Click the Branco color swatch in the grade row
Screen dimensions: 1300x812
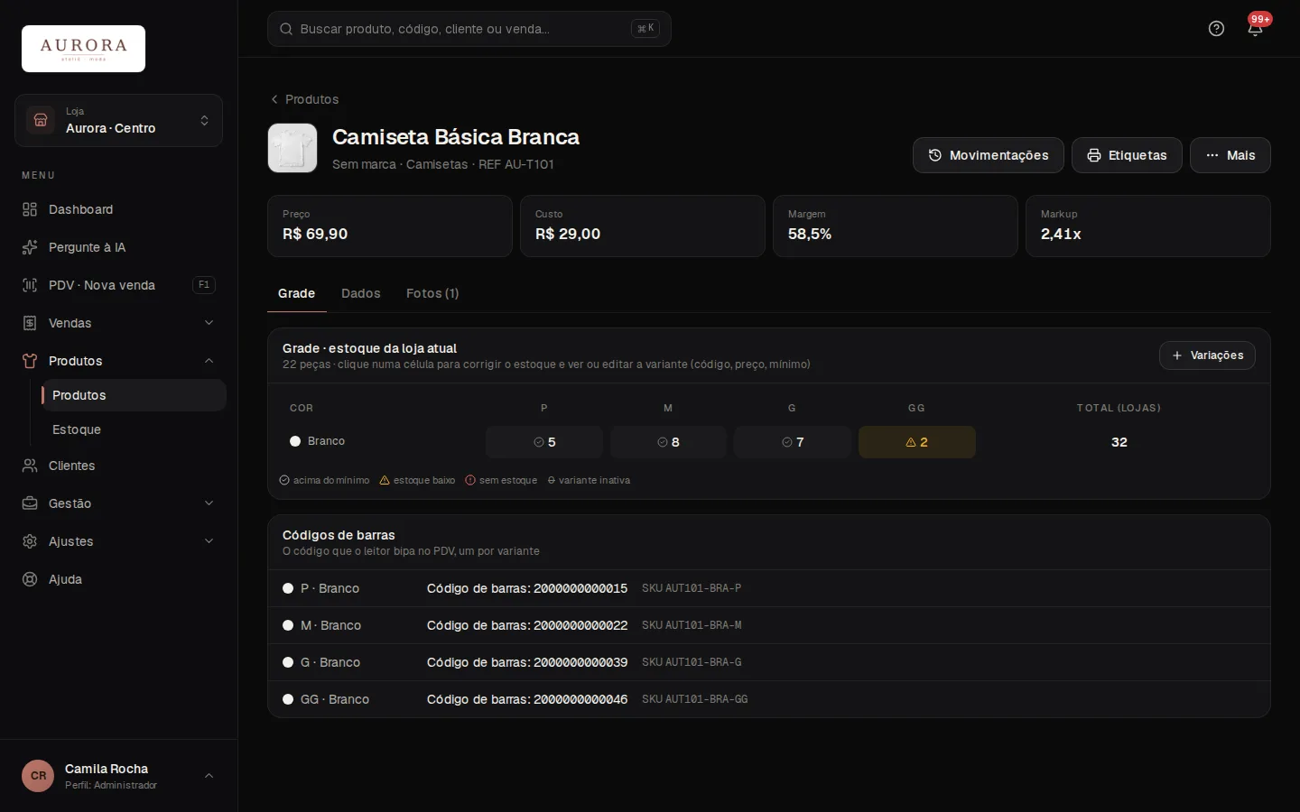(295, 441)
